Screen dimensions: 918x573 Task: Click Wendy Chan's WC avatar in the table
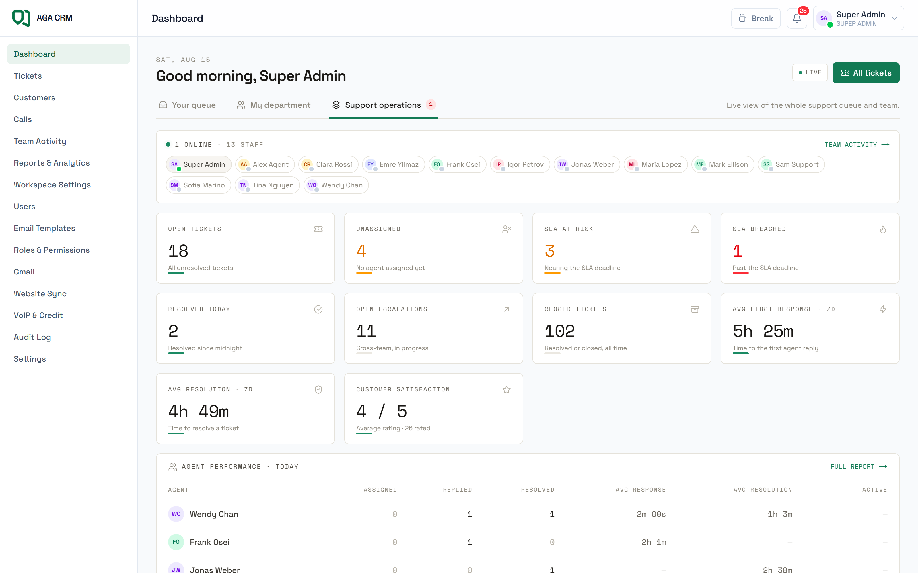176,514
